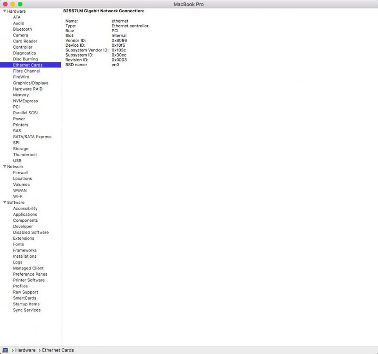Click the MacBook Pro window title

point(188,4)
